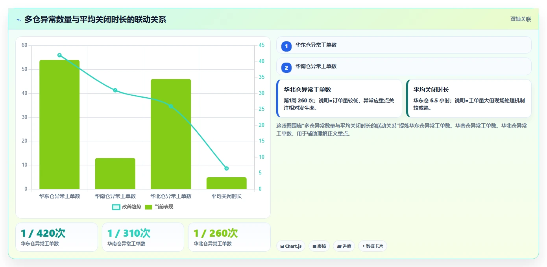The image size is (547, 267).
Task: Select the 数据卡片 tag
Action: click(x=373, y=246)
